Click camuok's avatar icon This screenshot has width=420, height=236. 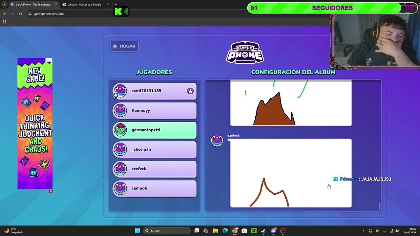120,188
